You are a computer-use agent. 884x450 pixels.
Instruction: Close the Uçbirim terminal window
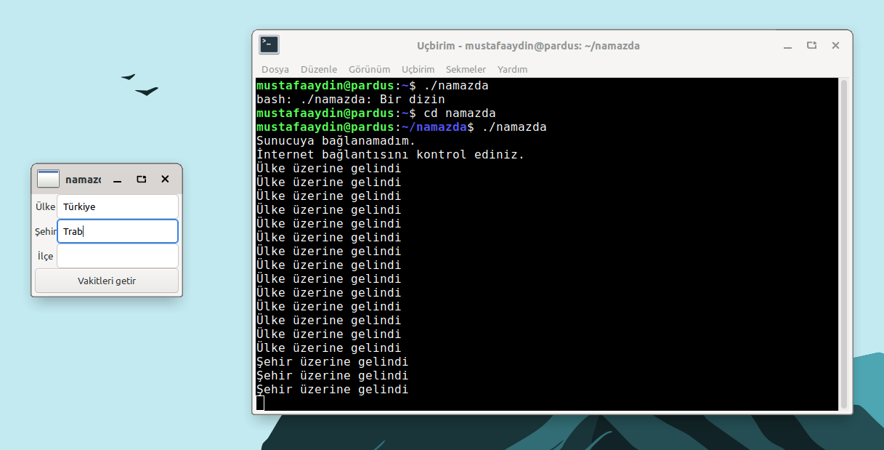click(x=835, y=46)
